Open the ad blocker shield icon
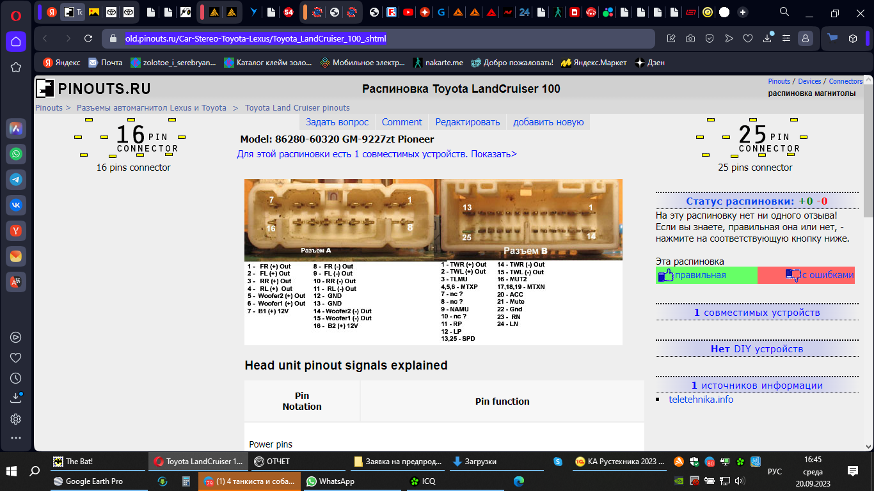 (x=710, y=38)
